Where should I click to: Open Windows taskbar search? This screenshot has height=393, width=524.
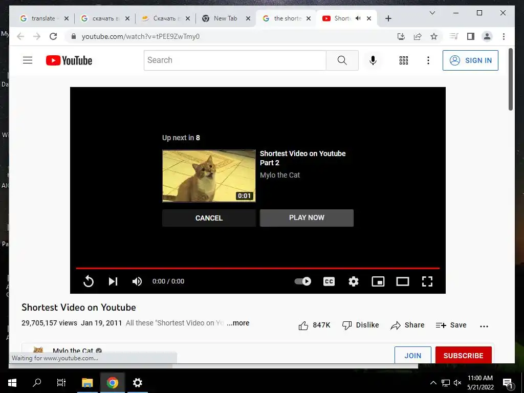[x=37, y=383]
